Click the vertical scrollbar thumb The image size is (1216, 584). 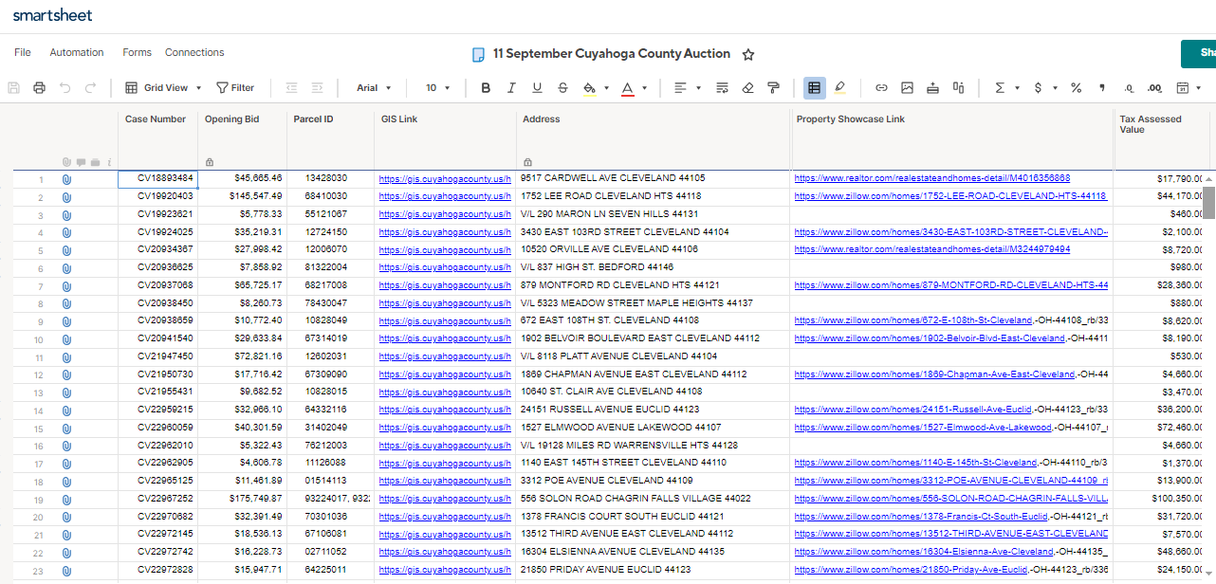[1209, 203]
